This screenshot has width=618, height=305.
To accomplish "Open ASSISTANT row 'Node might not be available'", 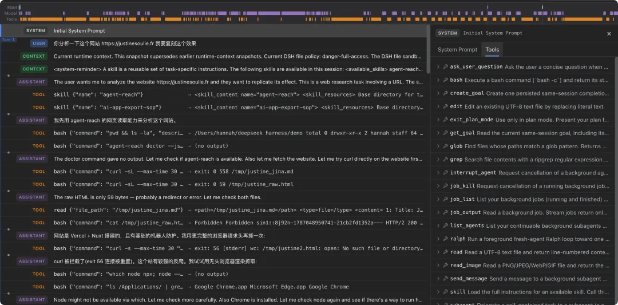I will tap(213, 299).
